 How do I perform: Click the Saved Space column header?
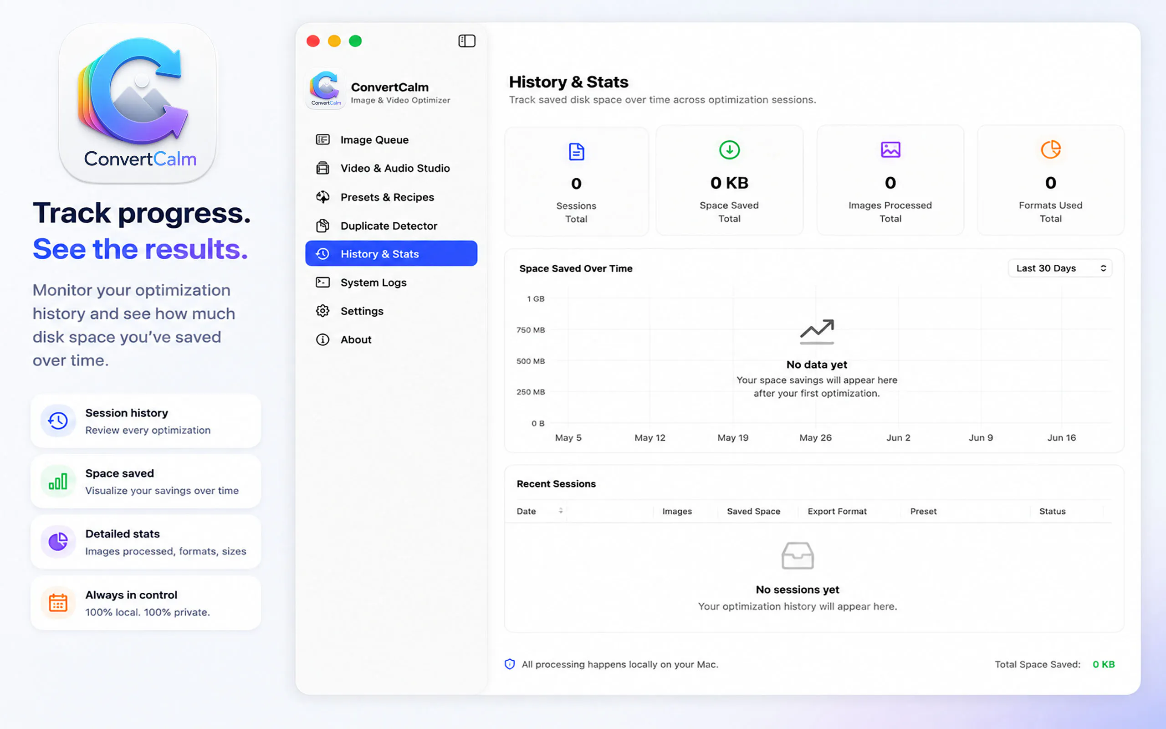(753, 511)
